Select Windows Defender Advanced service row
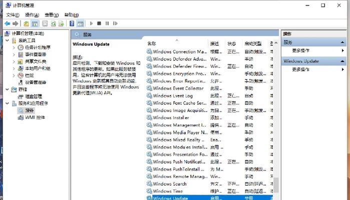 [209, 59]
